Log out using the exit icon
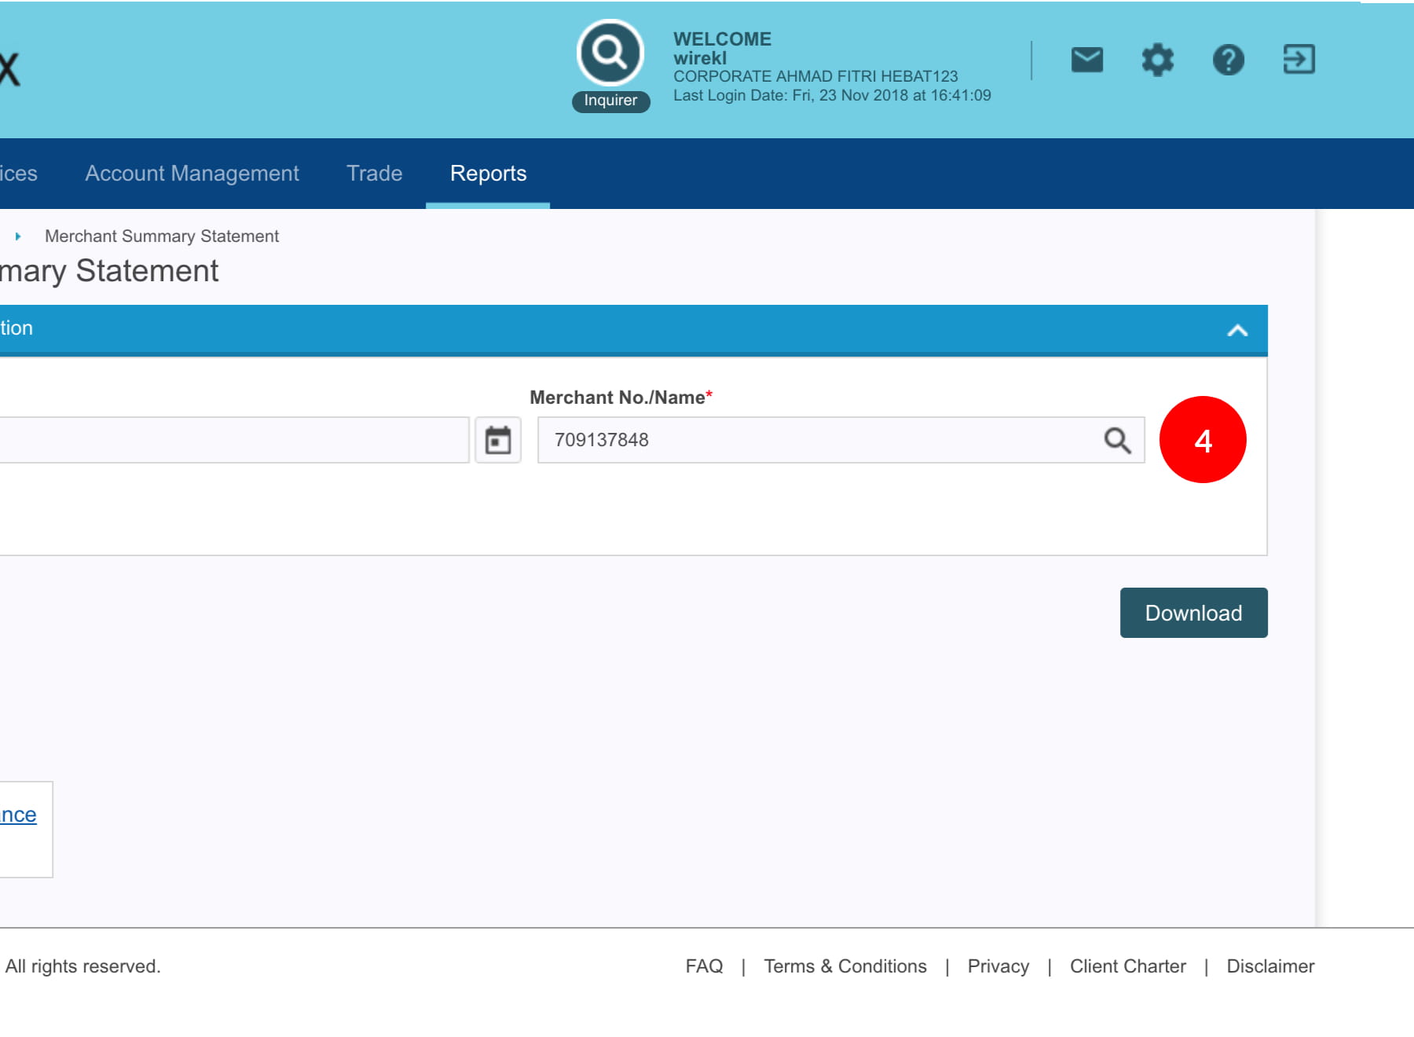1414x1037 pixels. coord(1299,60)
